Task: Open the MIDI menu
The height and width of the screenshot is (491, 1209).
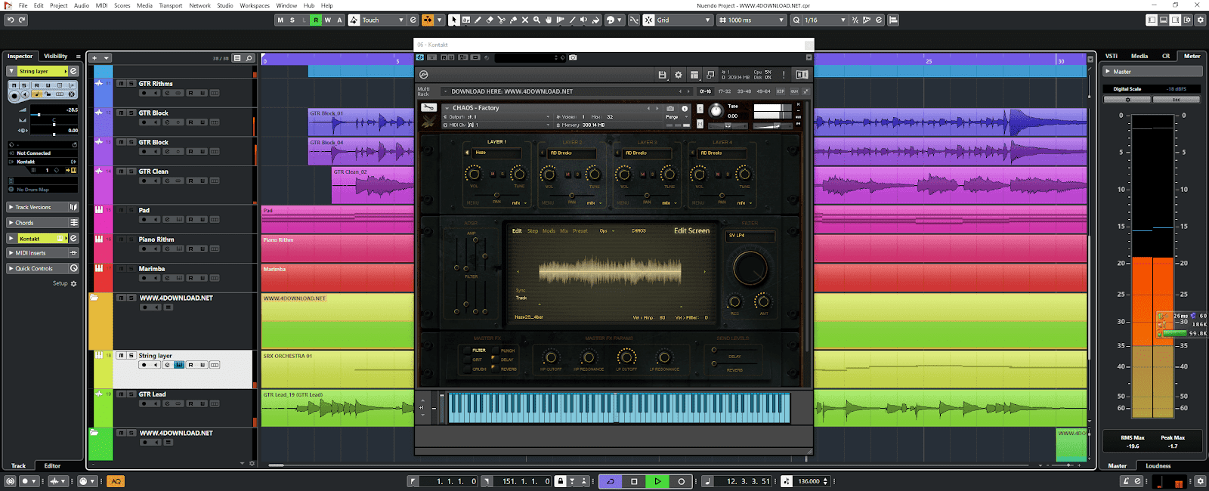Action: pyautogui.click(x=101, y=5)
